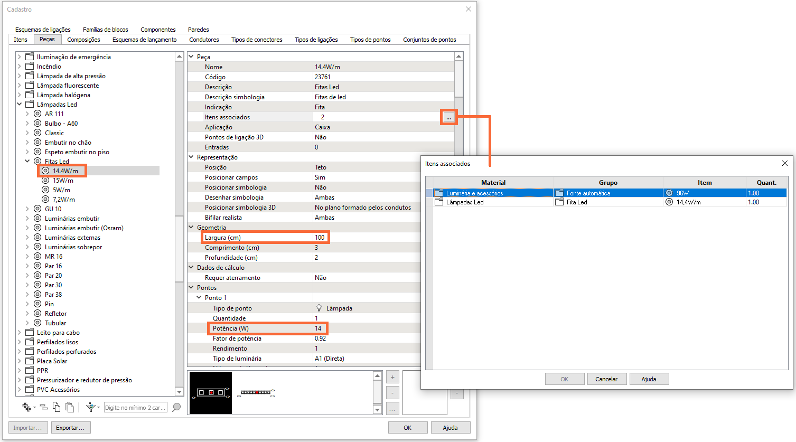Collapse the Geometria property section

coord(191,228)
